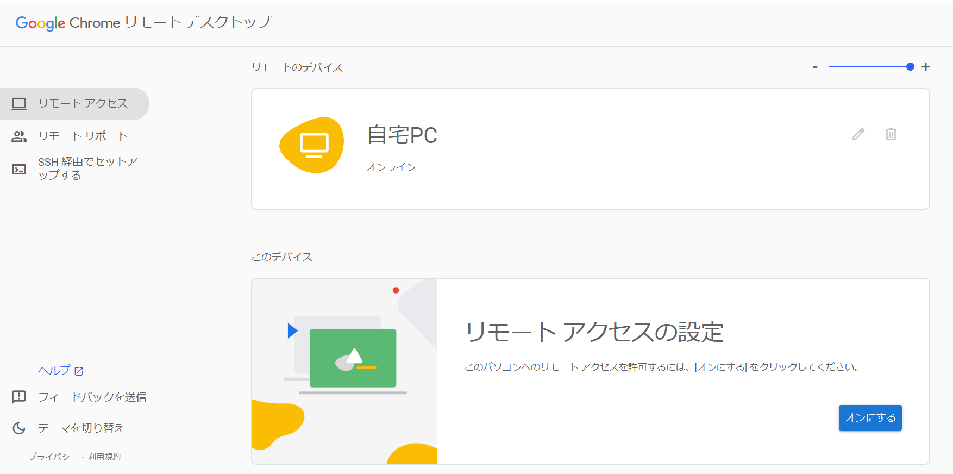The width and height of the screenshot is (953, 474).
Task: Click フィードバックを送信
Action: 92,397
